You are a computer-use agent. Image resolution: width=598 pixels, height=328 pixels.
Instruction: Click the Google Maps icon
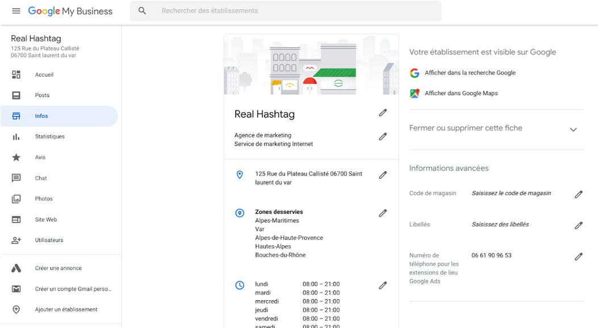415,93
